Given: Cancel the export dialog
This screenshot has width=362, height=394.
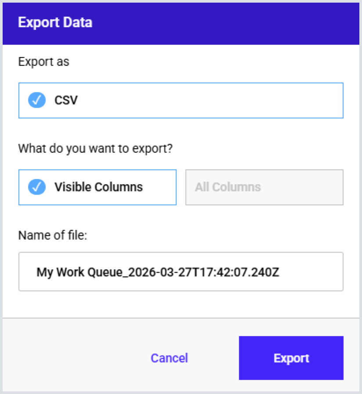Looking at the screenshot, I should pos(169,358).
